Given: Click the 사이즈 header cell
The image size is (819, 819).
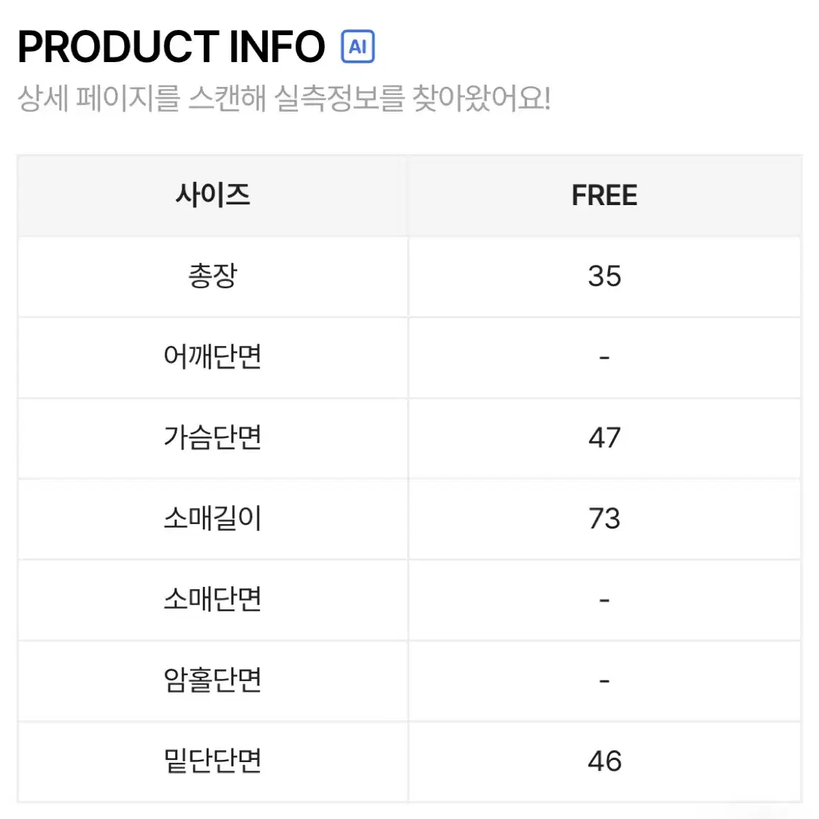Looking at the screenshot, I should point(212,196).
